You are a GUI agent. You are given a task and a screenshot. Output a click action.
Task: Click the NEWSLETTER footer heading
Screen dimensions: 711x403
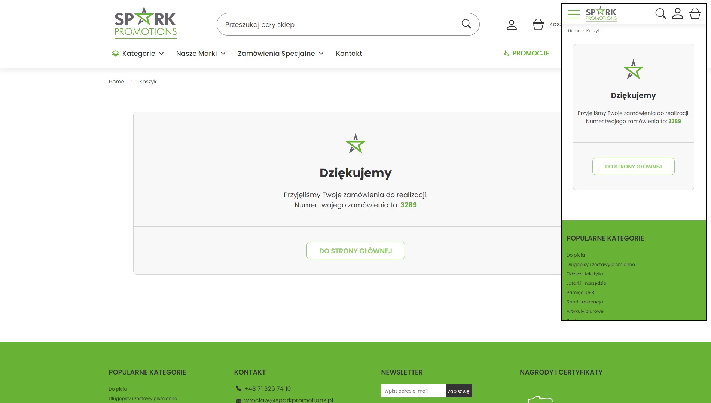tap(402, 372)
